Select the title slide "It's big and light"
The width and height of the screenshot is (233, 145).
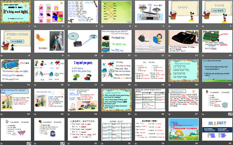[x=16, y=12]
